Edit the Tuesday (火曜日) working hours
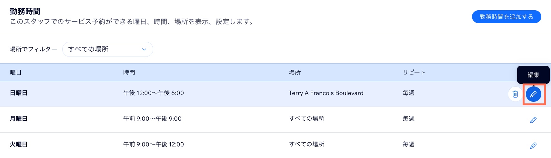The width and height of the screenshot is (551, 158). (x=533, y=145)
